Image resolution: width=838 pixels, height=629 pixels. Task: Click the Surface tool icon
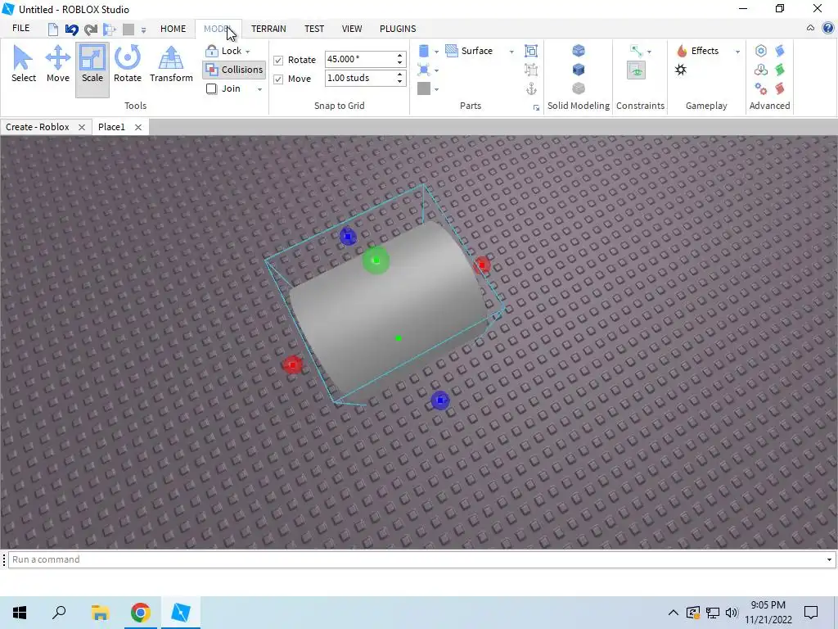tap(452, 51)
